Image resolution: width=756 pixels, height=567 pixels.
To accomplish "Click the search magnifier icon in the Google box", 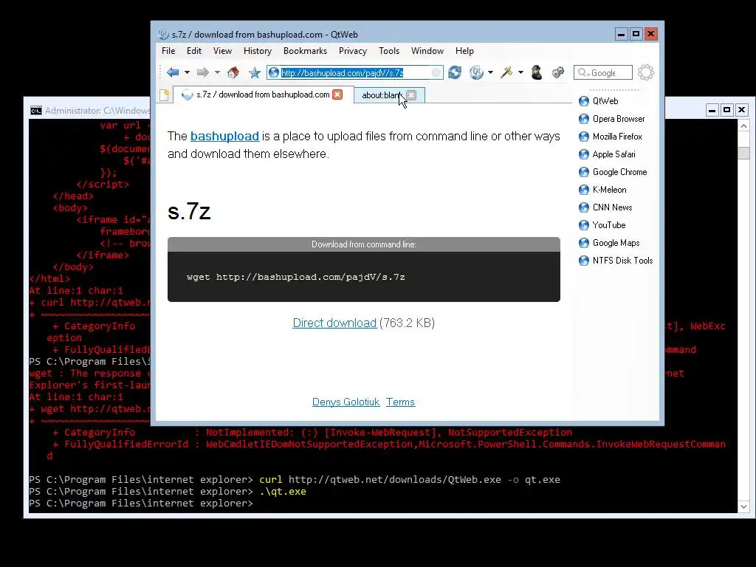I will pos(583,72).
